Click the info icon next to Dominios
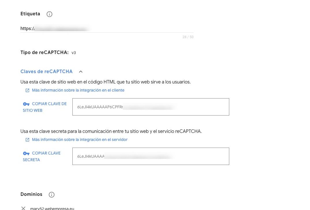Viewport: 310px width, 210px height. pyautogui.click(x=51, y=195)
